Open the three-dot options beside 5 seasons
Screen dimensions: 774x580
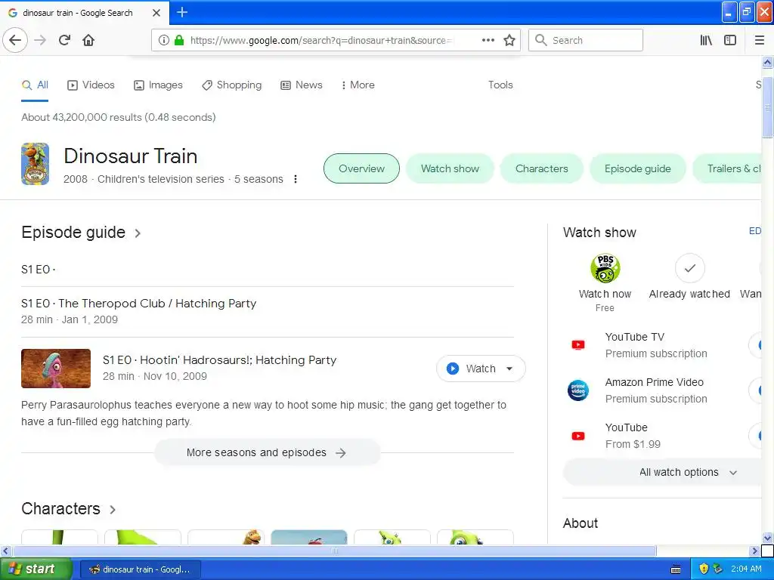click(296, 179)
